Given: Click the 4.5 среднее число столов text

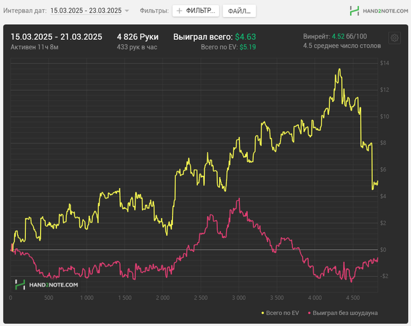Looking at the screenshot, I should pyautogui.click(x=342, y=46).
